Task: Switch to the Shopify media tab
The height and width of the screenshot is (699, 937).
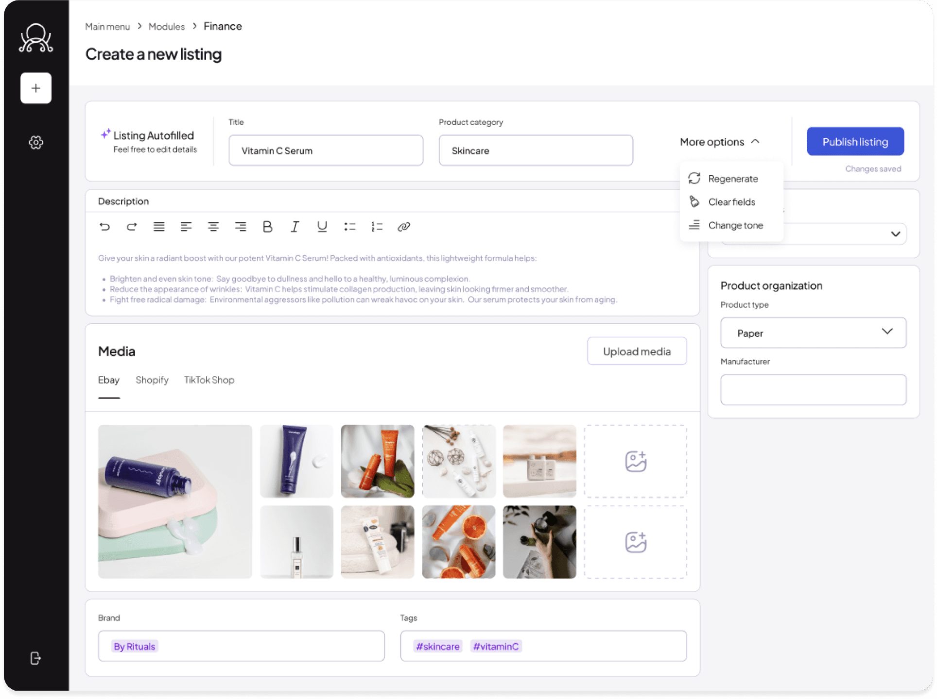Action: pos(152,380)
